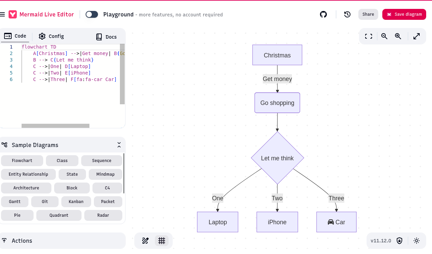
Task: Toggle the background grid display
Action: 162,241
